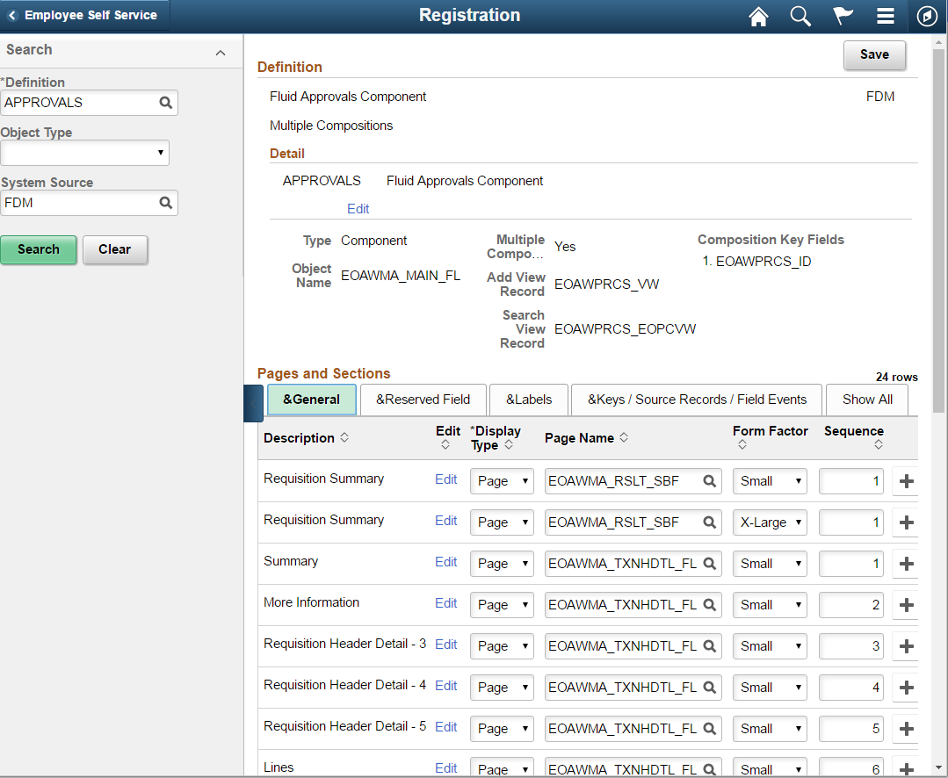This screenshot has width=948, height=778.
Task: Collapse the Search panel
Action: click(221, 51)
